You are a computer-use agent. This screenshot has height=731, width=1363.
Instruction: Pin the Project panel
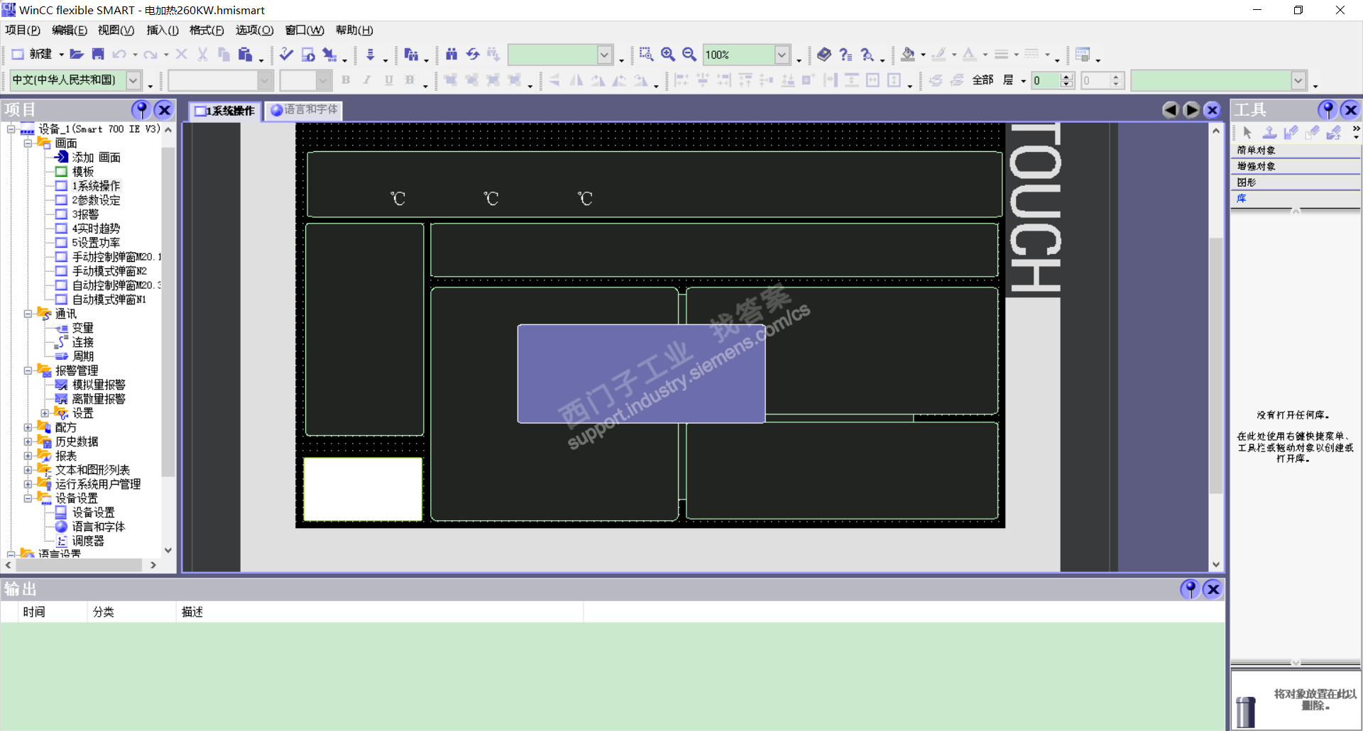pos(141,109)
